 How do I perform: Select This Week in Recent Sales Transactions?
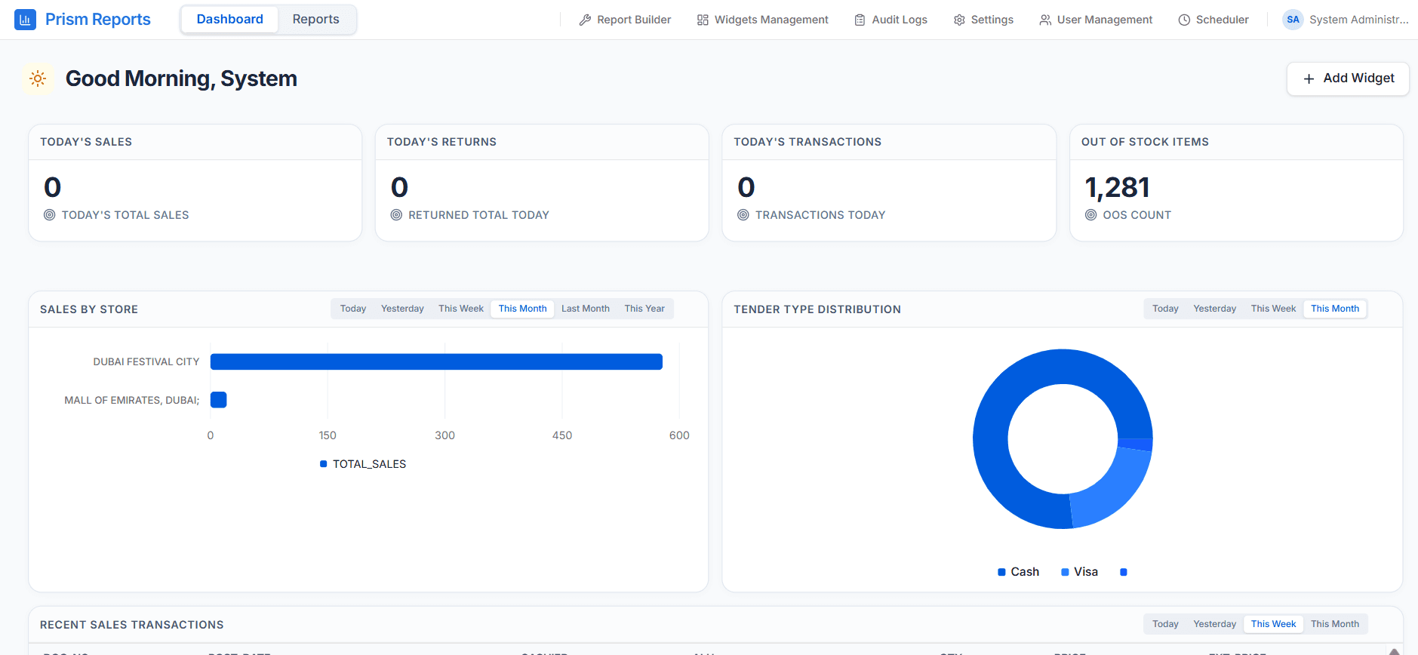coord(1273,624)
